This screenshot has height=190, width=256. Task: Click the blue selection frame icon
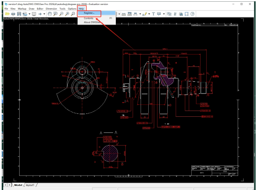tap(187, 14)
